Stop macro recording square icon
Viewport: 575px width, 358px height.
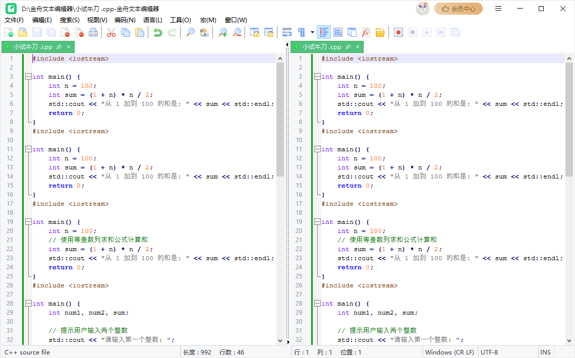pos(413,33)
